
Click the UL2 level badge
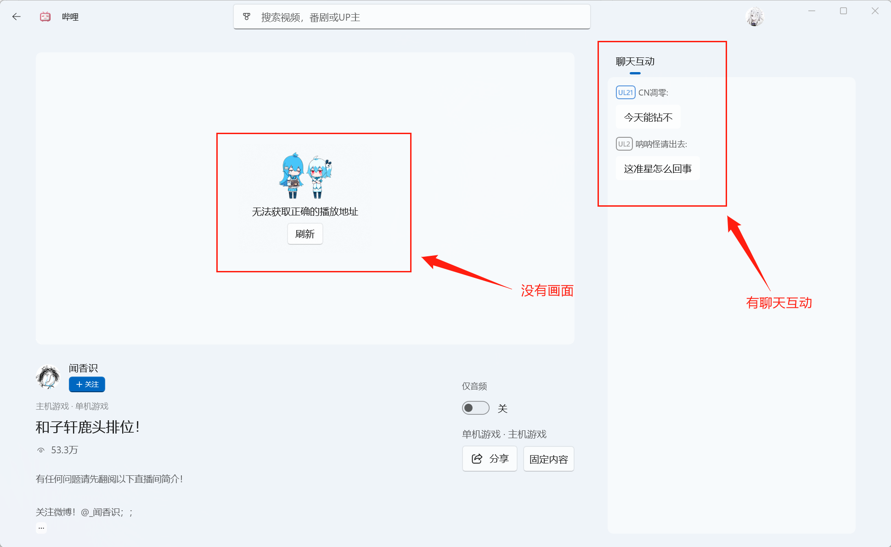click(x=624, y=144)
